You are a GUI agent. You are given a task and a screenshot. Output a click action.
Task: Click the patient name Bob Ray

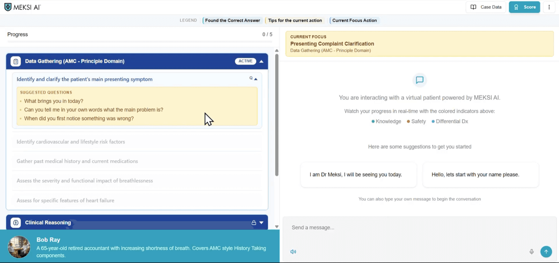coord(48,240)
